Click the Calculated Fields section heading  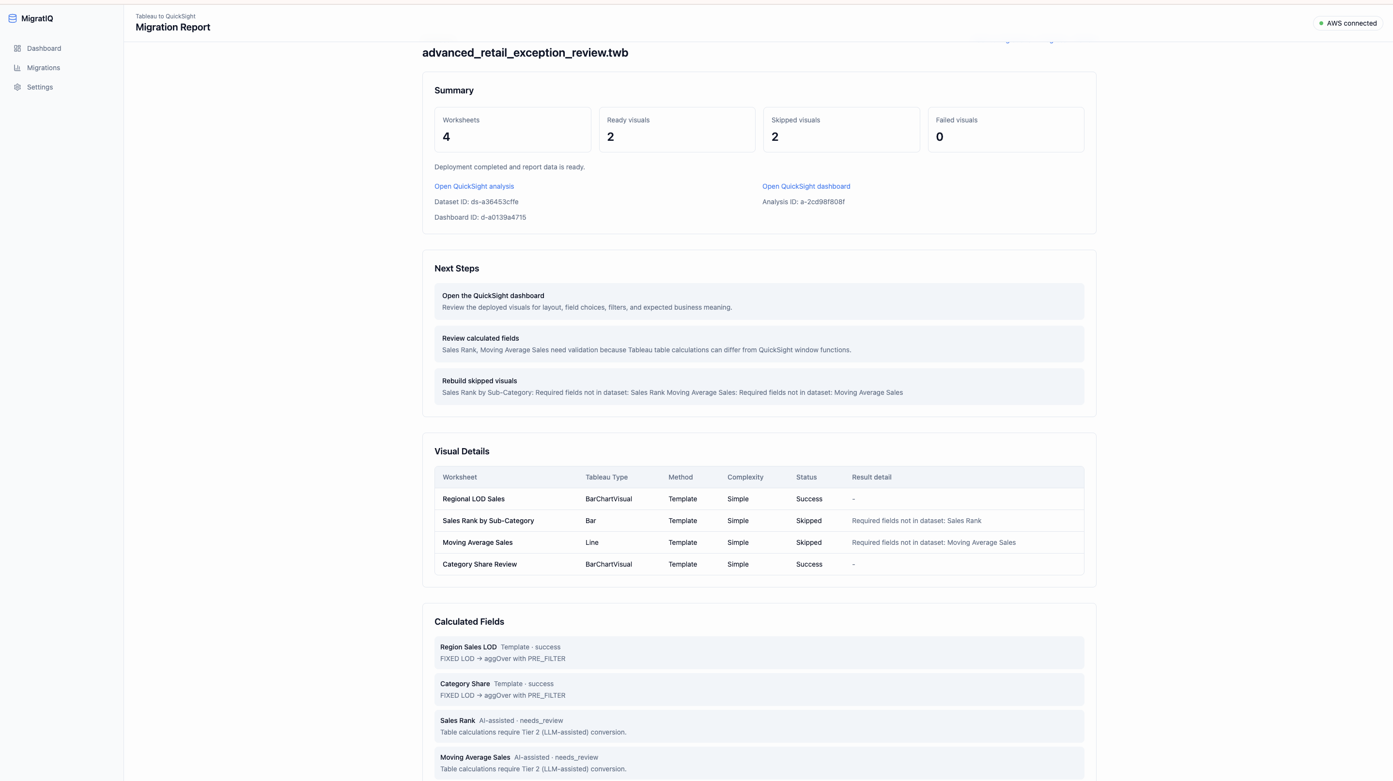point(469,622)
